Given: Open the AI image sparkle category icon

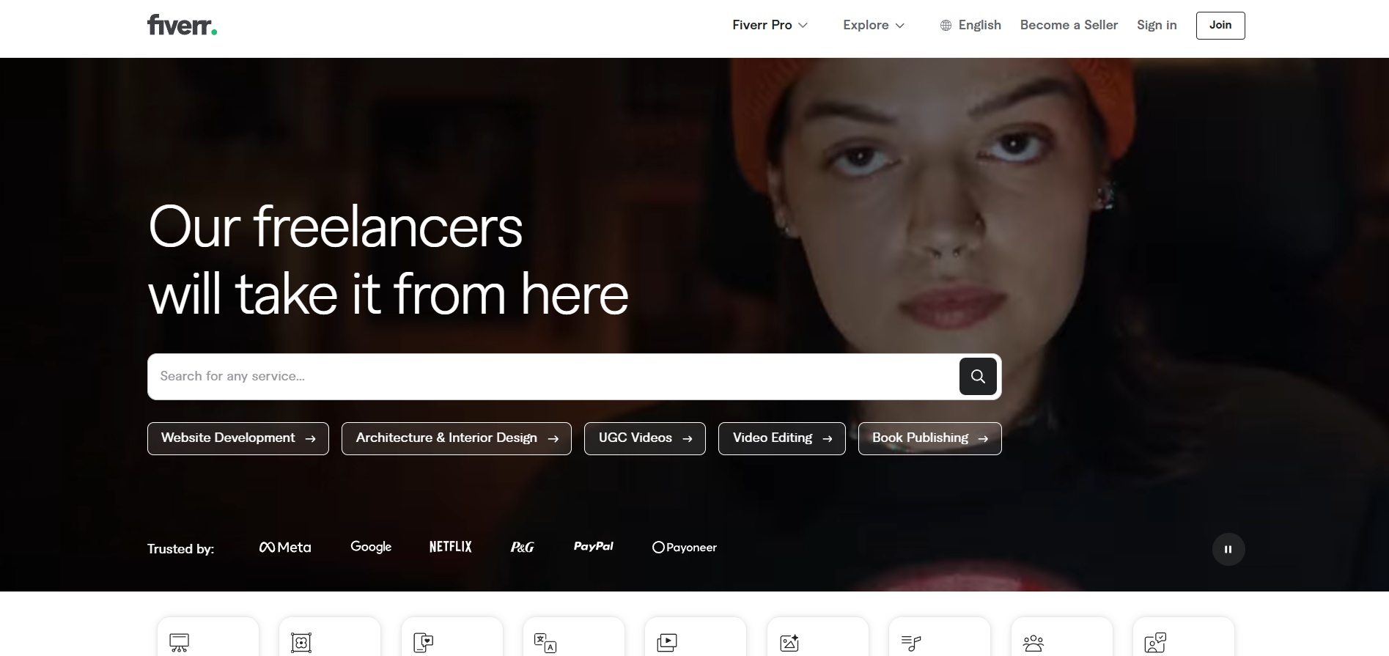Looking at the screenshot, I should pos(789,642).
